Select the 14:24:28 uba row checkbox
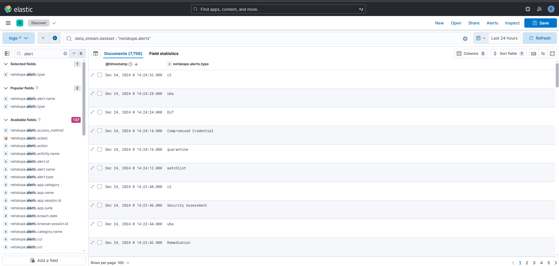The image size is (559, 266). point(100,93)
